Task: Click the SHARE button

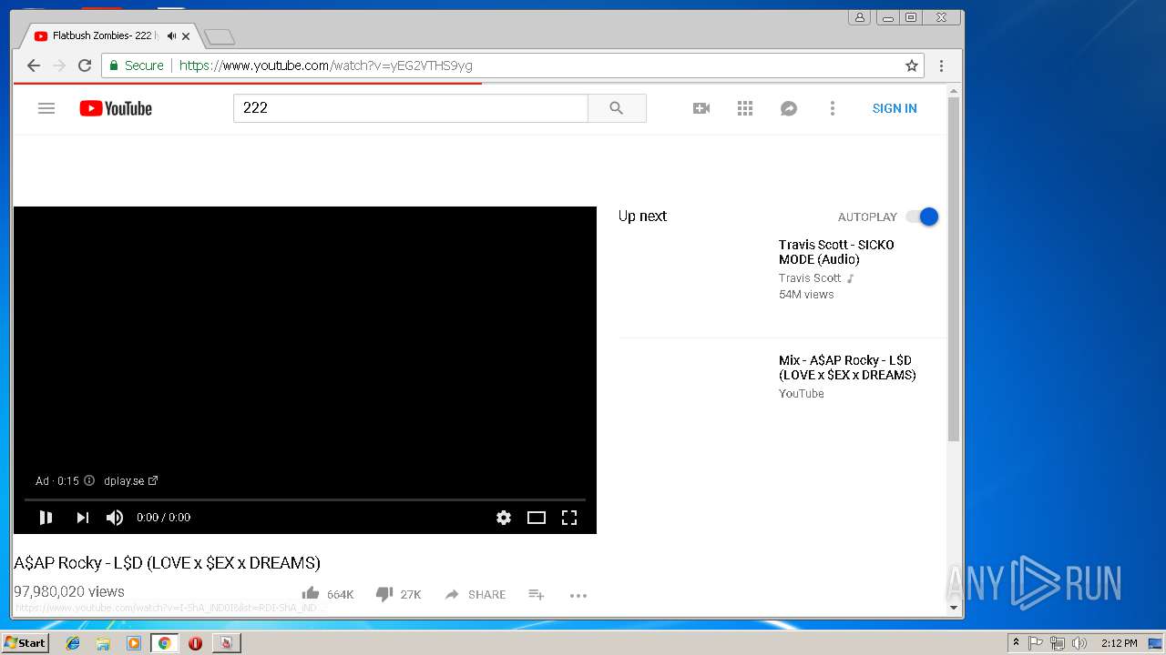Action: click(x=475, y=594)
